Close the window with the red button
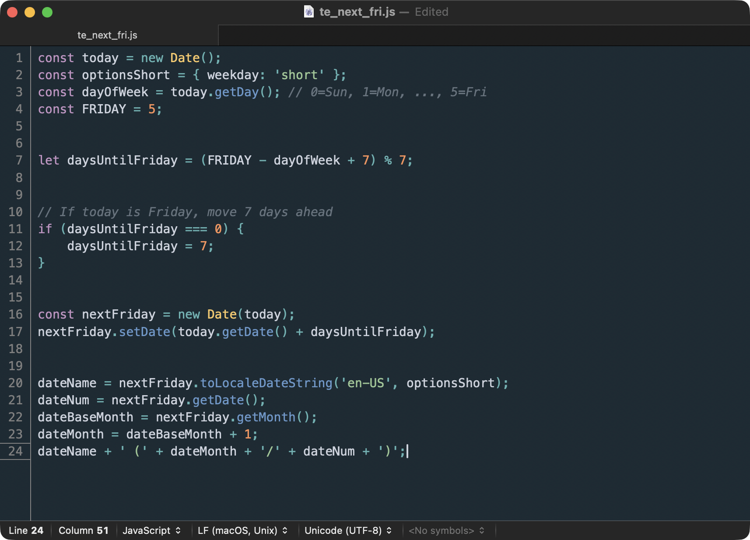Screen dimensions: 750x540 tap(13, 12)
